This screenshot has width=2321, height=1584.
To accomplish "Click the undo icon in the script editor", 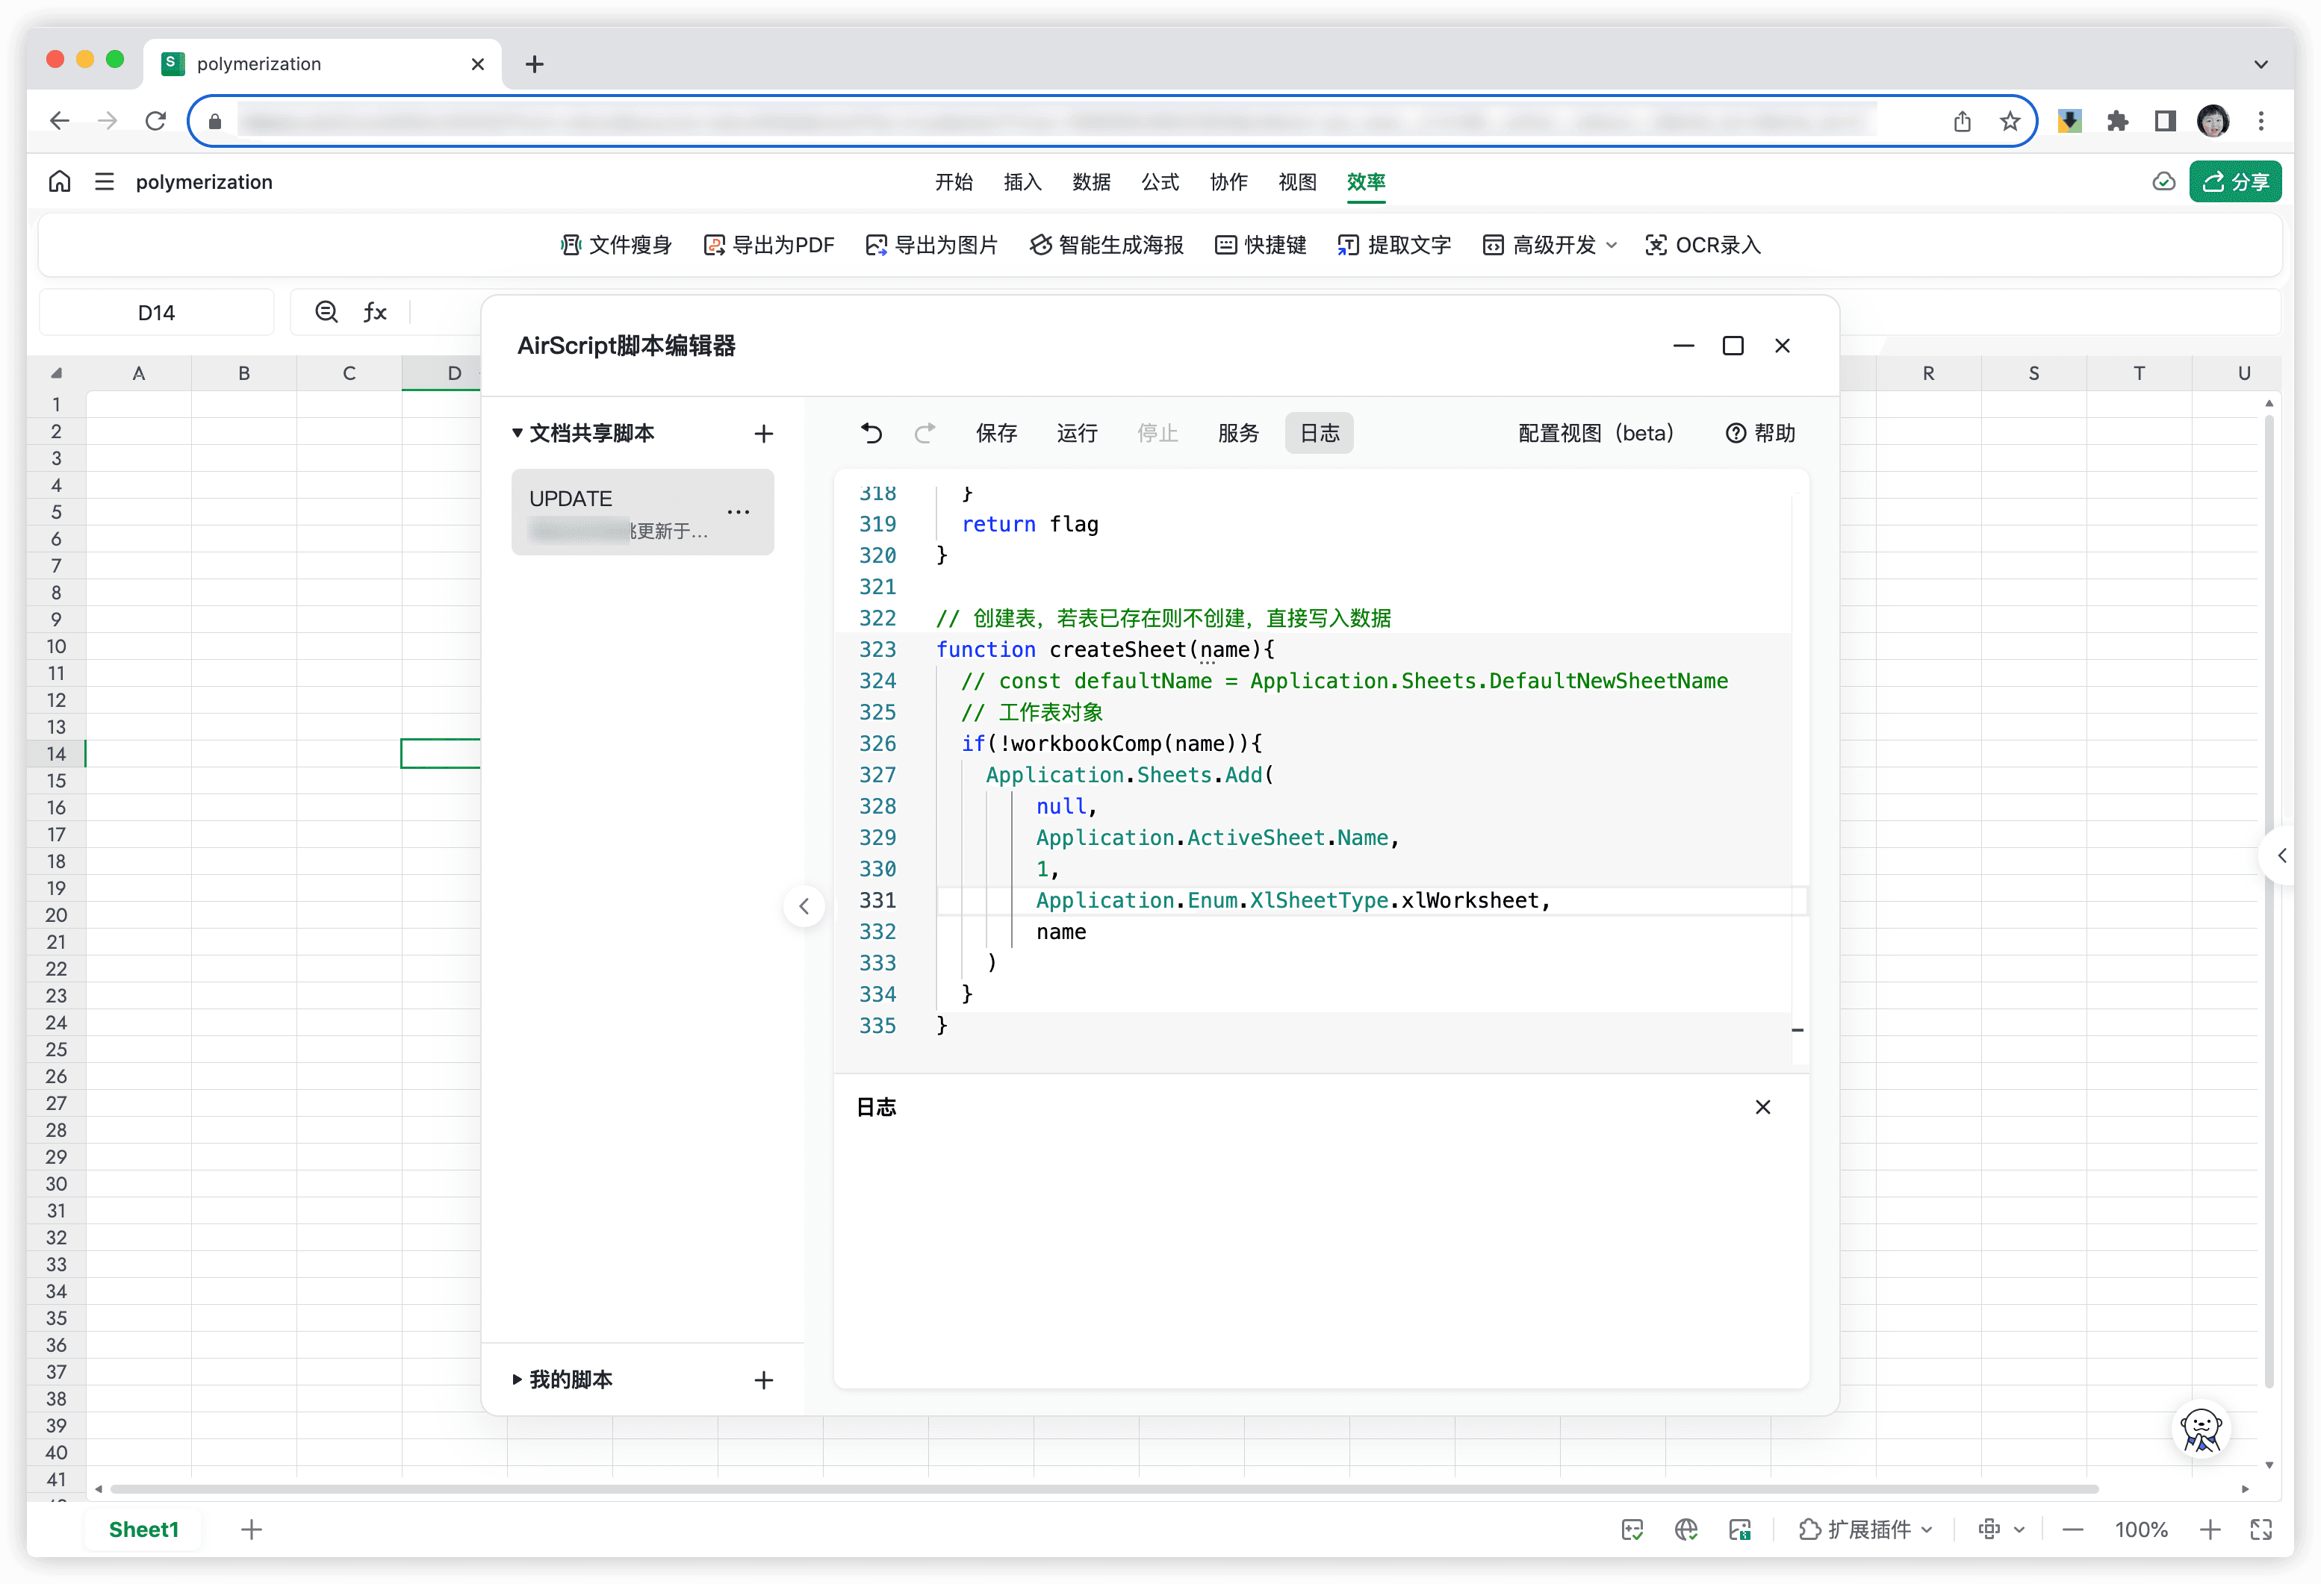I will [x=871, y=432].
